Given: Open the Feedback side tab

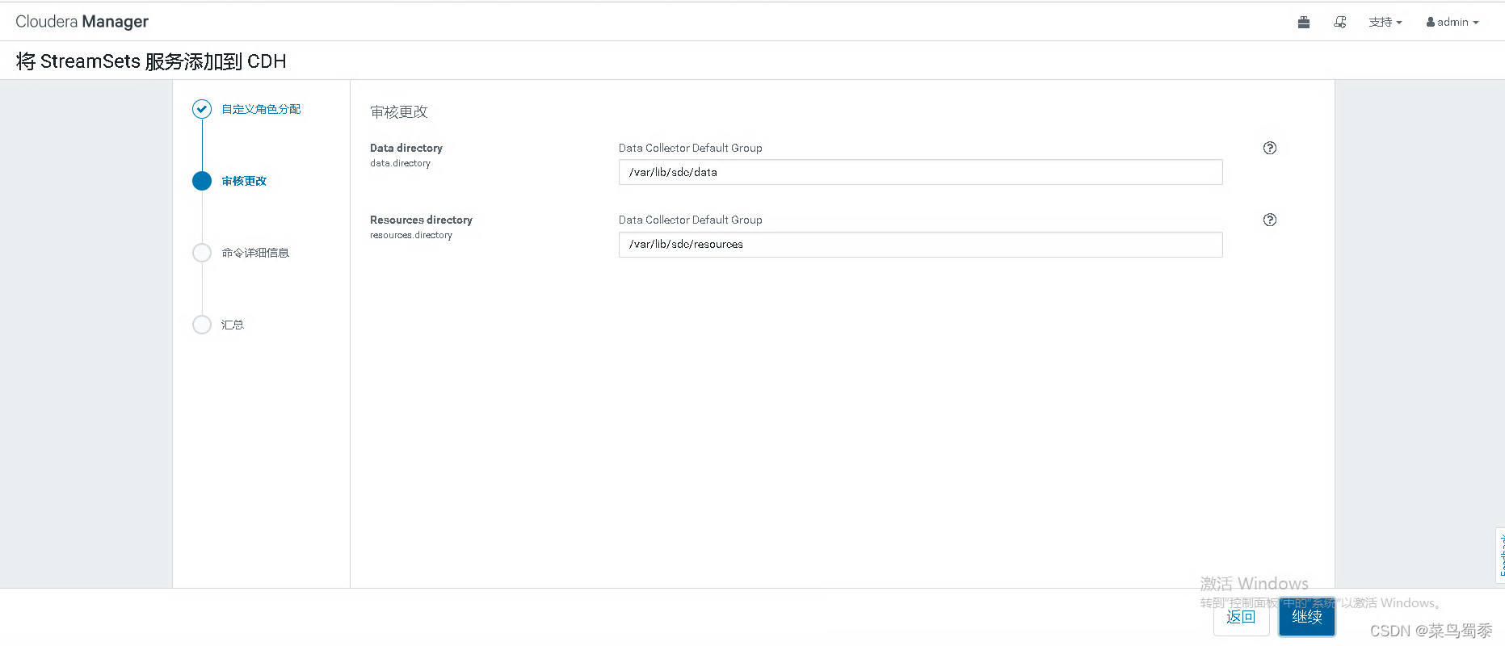Looking at the screenshot, I should 1501,555.
